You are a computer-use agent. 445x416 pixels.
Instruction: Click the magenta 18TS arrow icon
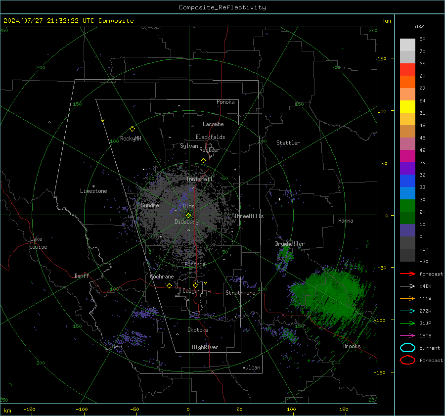[407, 336]
